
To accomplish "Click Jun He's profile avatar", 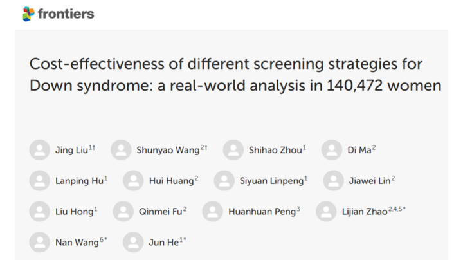I will tap(134, 242).
